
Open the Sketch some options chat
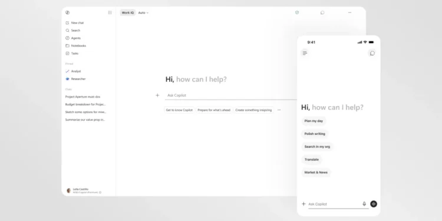tap(85, 112)
